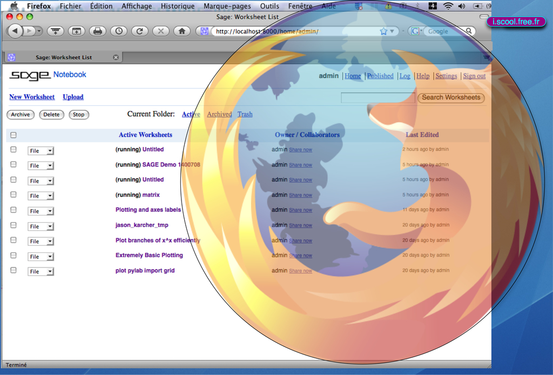The image size is (553, 375).
Task: Go to the home page icon
Action: 182,31
